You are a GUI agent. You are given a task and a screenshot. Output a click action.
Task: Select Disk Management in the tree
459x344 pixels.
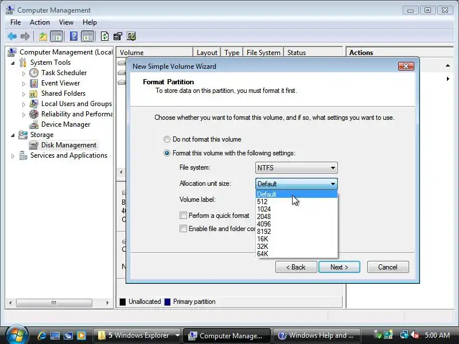tap(63, 145)
